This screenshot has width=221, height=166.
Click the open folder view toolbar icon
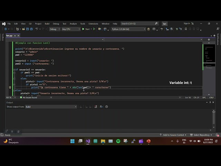(x=100, y=29)
